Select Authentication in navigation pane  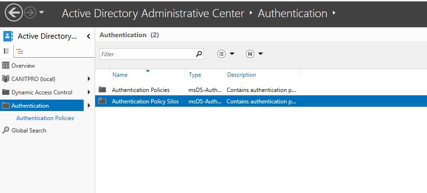(x=42, y=106)
